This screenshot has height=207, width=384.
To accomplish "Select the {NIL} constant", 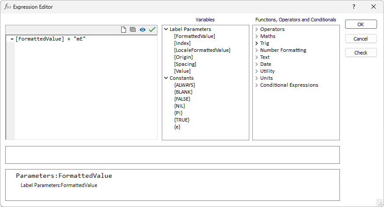I will click(x=179, y=106).
